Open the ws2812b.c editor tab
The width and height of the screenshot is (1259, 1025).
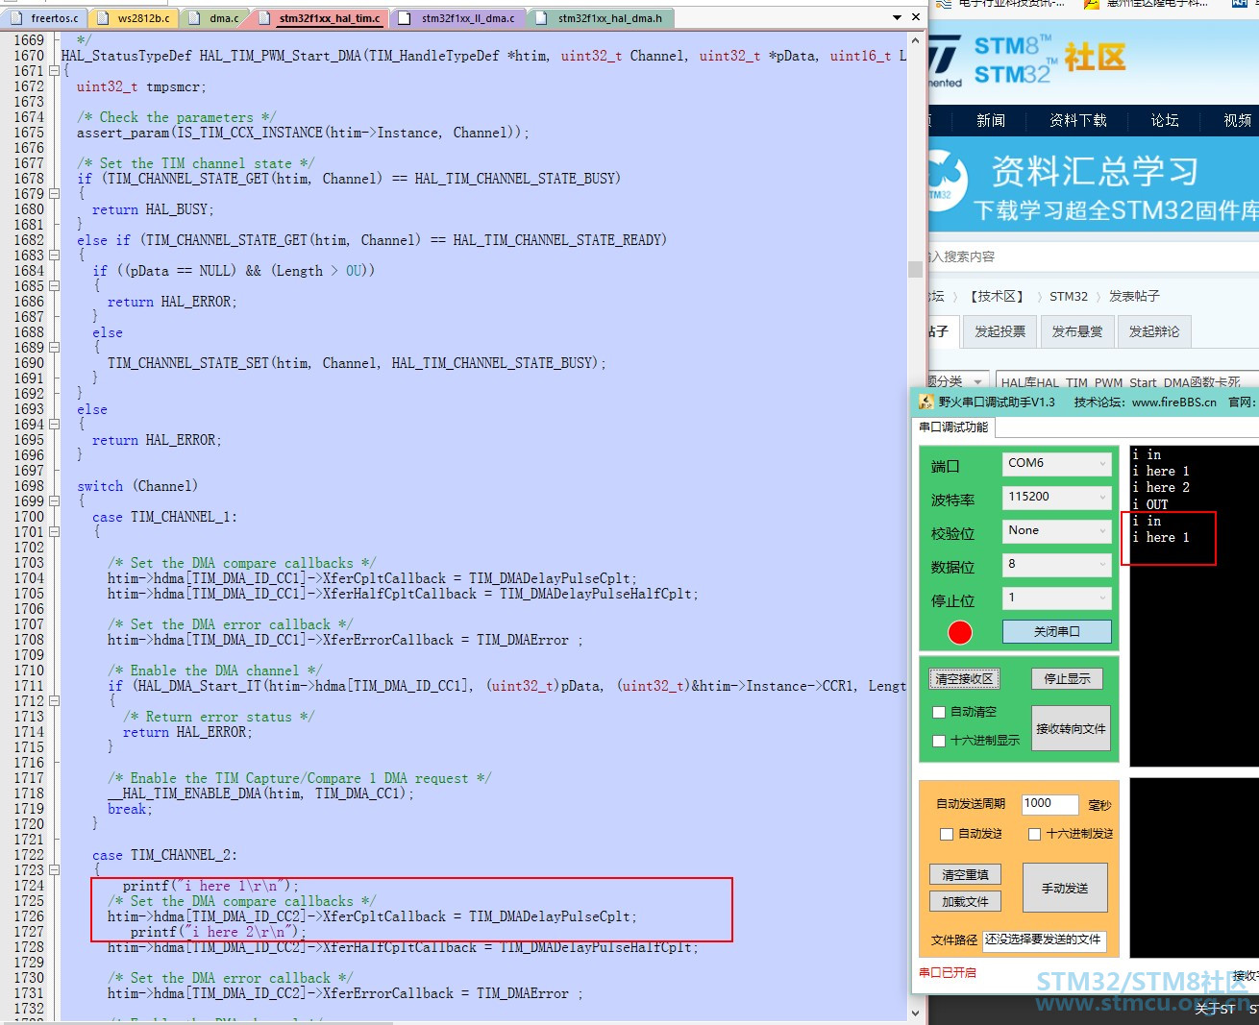[x=133, y=18]
